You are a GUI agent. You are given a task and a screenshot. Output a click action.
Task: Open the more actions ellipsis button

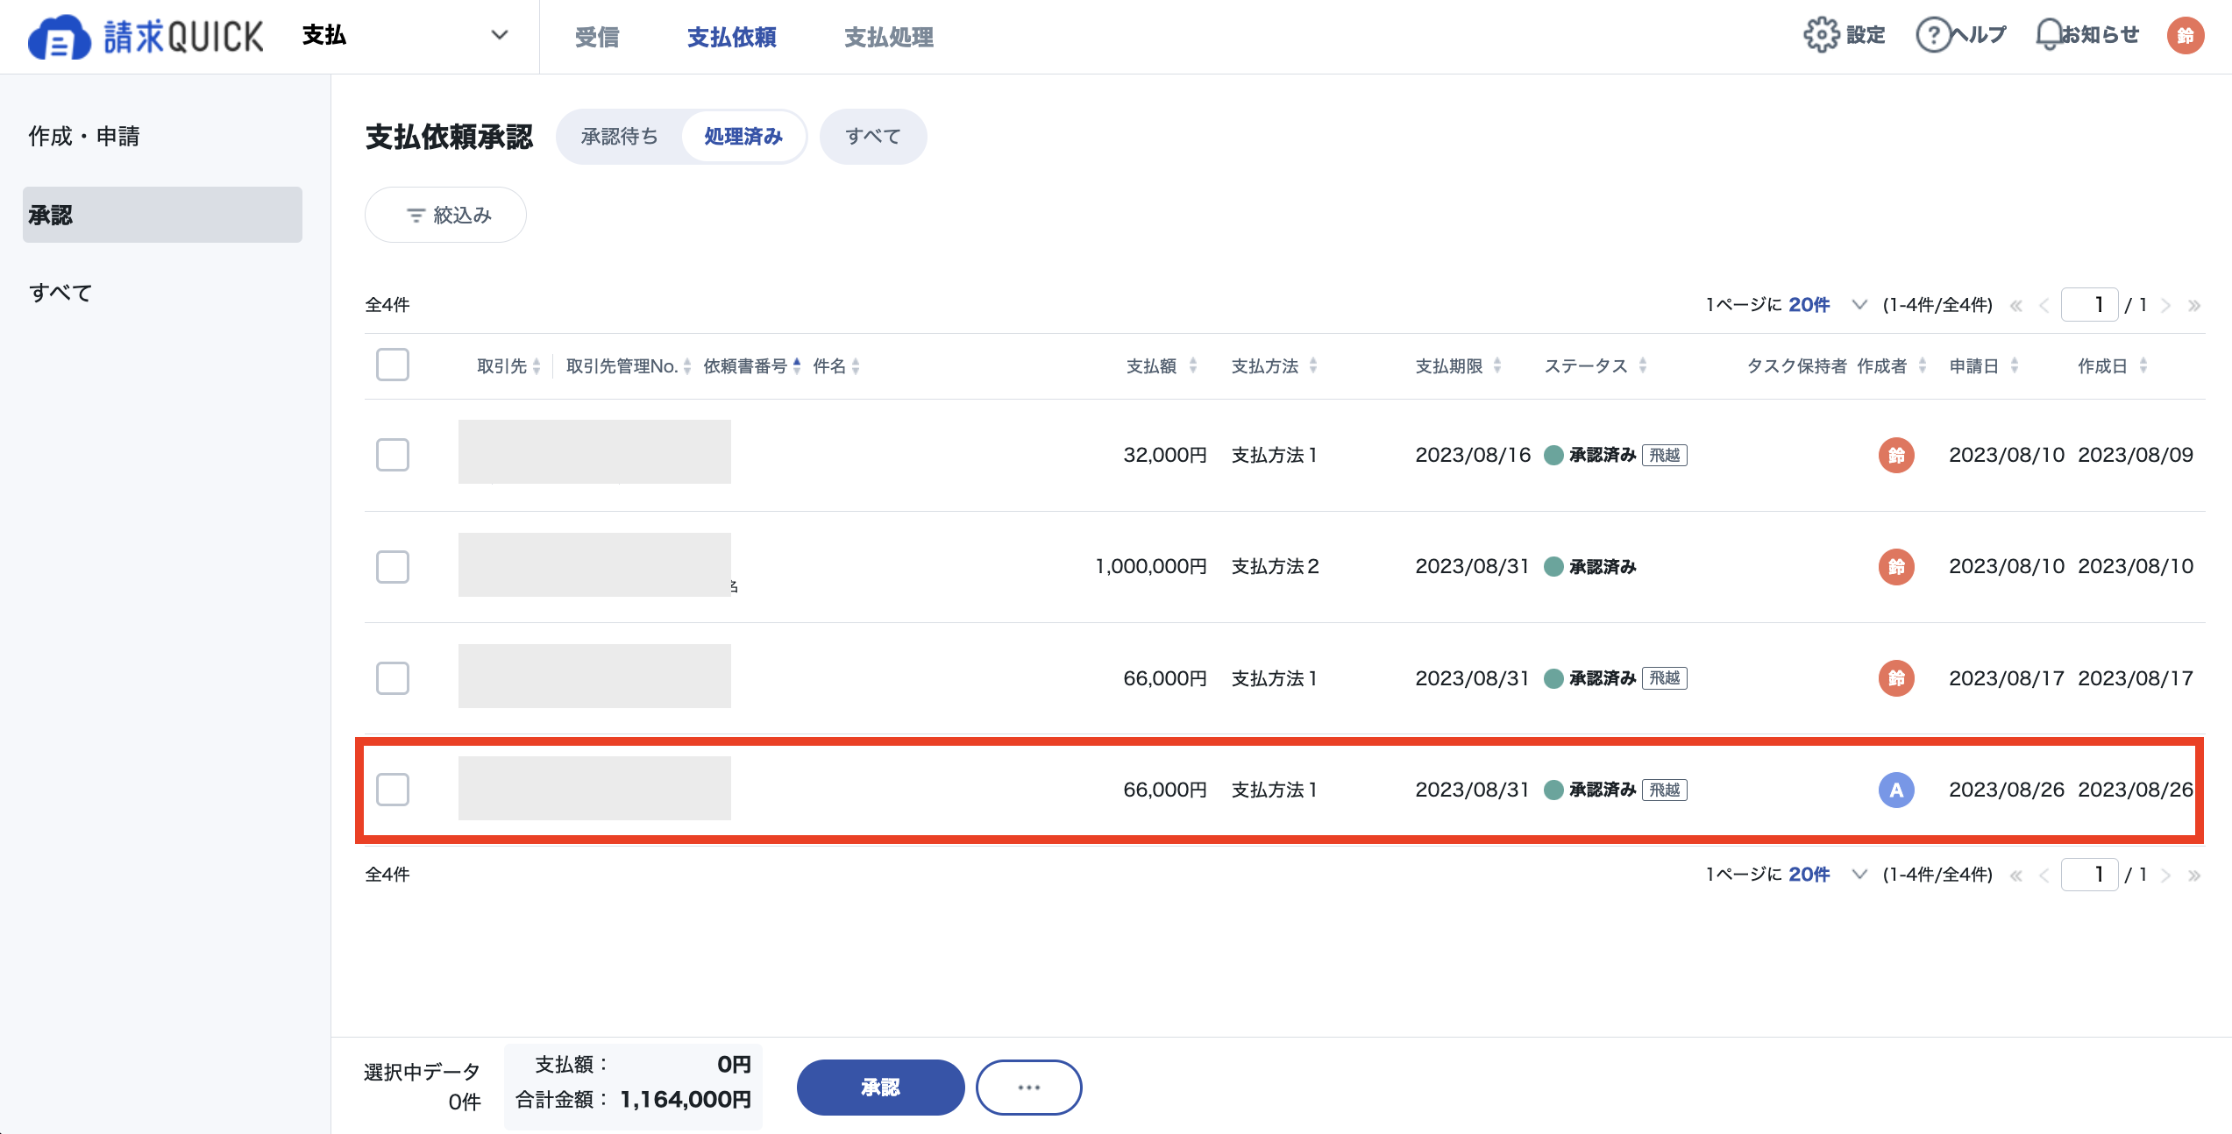pos(1029,1088)
